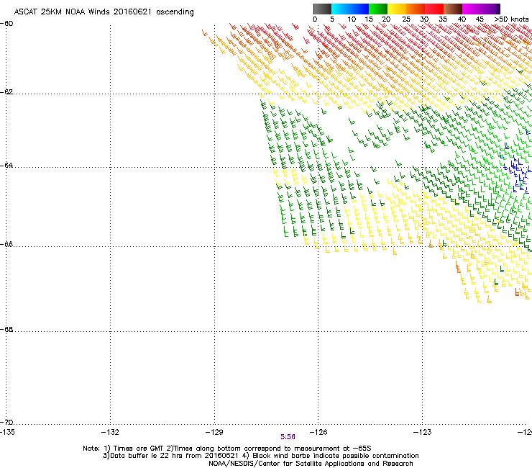Click the '>50 knots' legend label
This screenshot has height=468, width=532.
[x=511, y=19]
